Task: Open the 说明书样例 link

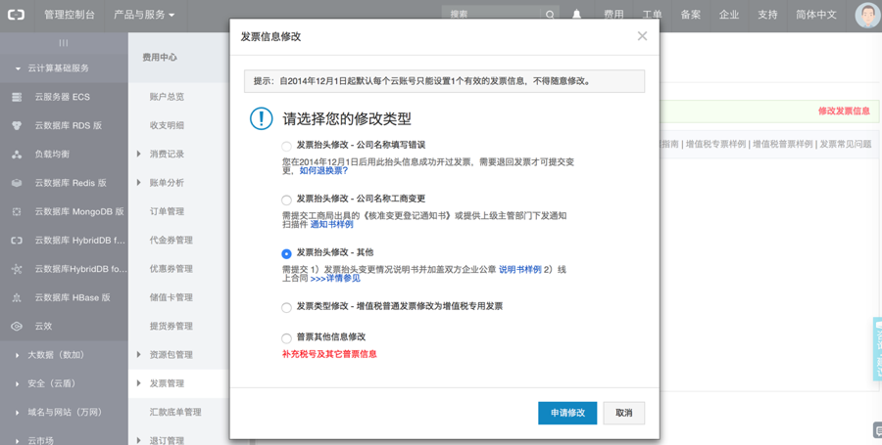Action: coord(520,269)
